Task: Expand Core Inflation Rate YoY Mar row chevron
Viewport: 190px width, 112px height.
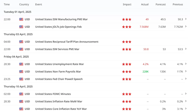Action: tap(186, 109)
